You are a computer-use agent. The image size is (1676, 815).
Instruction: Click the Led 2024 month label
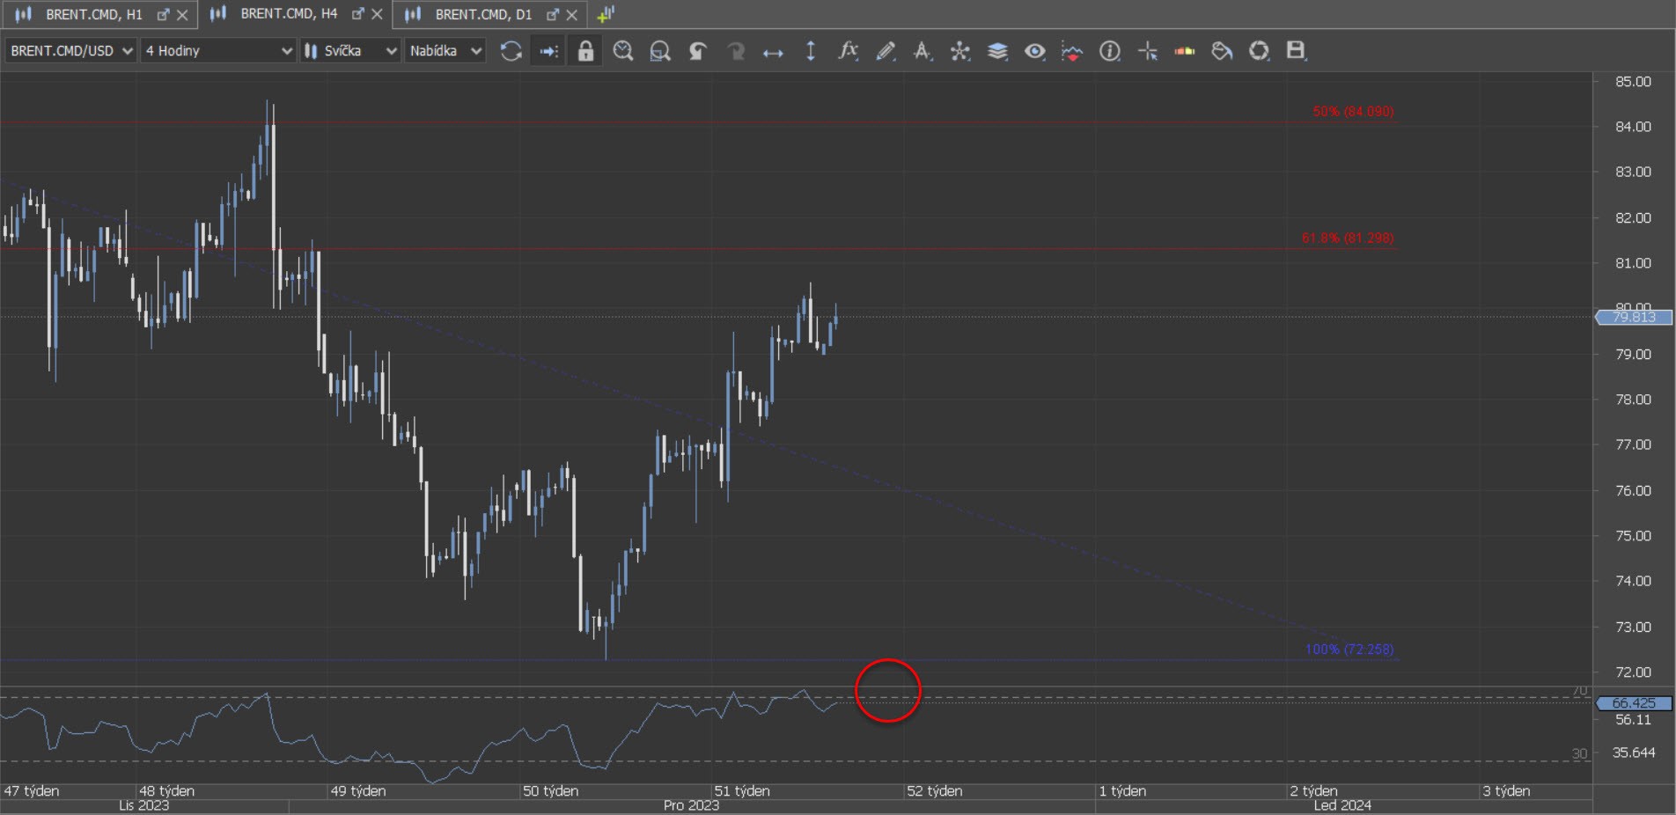point(1342,805)
